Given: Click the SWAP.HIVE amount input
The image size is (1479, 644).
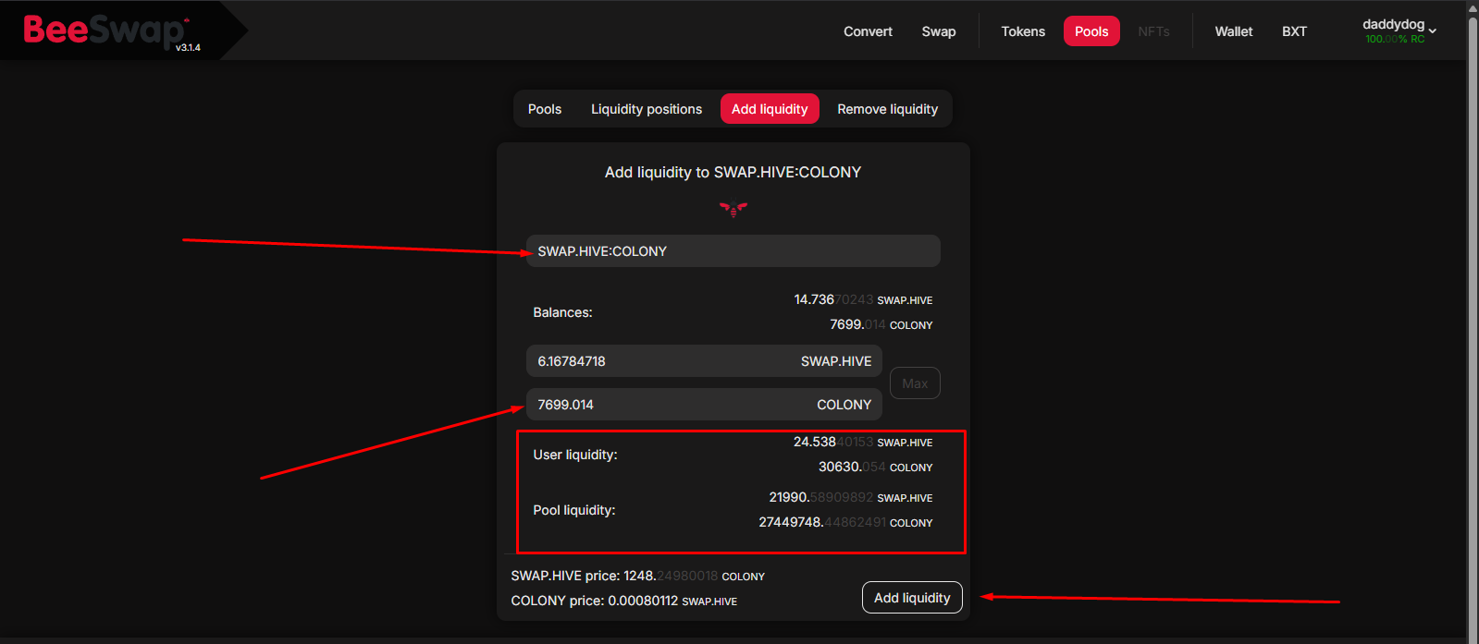Looking at the screenshot, I should 704,361.
